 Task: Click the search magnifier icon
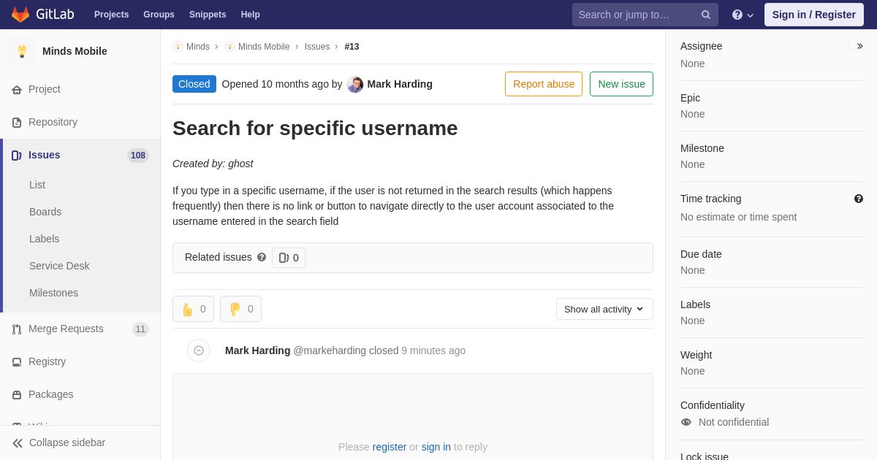tap(706, 15)
